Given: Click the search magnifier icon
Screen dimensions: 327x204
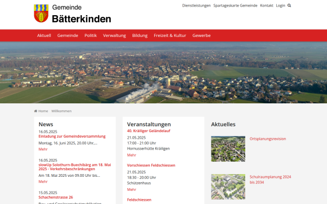Looking at the screenshot, I should coord(289,5).
